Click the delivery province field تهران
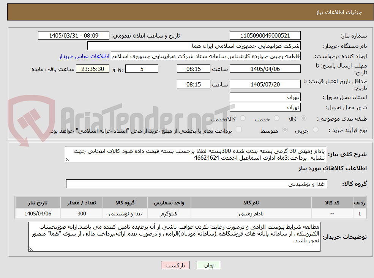The height and width of the screenshot is (278, 374). 265,97
